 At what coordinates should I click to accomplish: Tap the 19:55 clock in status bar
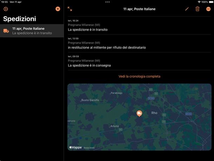[x=4, y=2]
